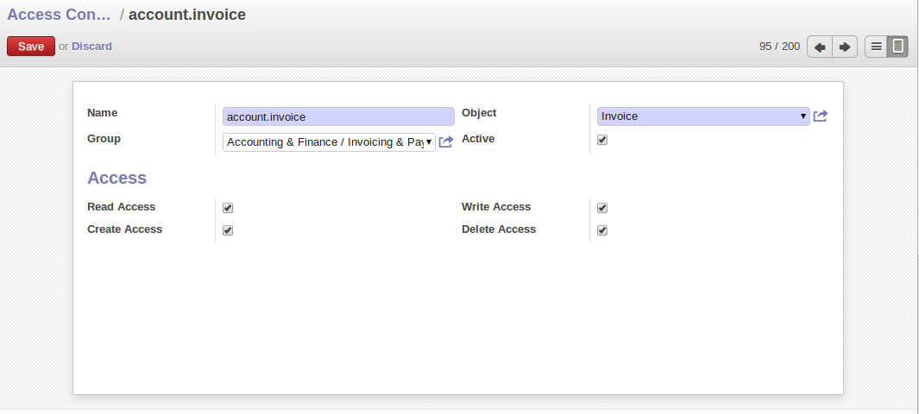Open Group record via external link icon
The image size is (919, 414).
(x=446, y=142)
